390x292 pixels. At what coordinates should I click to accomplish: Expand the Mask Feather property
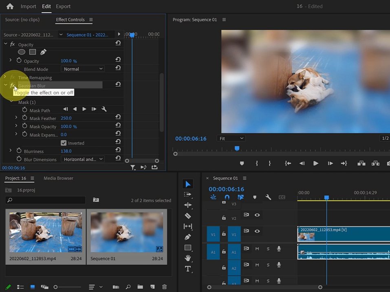click(x=16, y=118)
